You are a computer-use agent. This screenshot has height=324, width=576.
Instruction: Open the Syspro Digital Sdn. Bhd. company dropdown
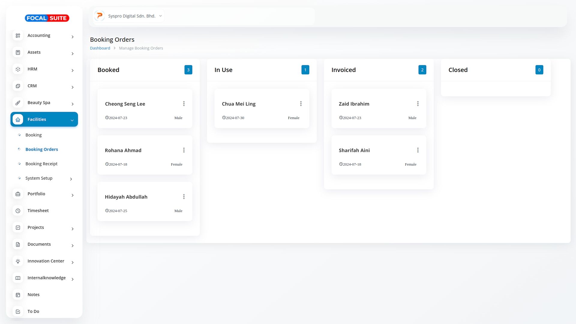click(x=129, y=16)
